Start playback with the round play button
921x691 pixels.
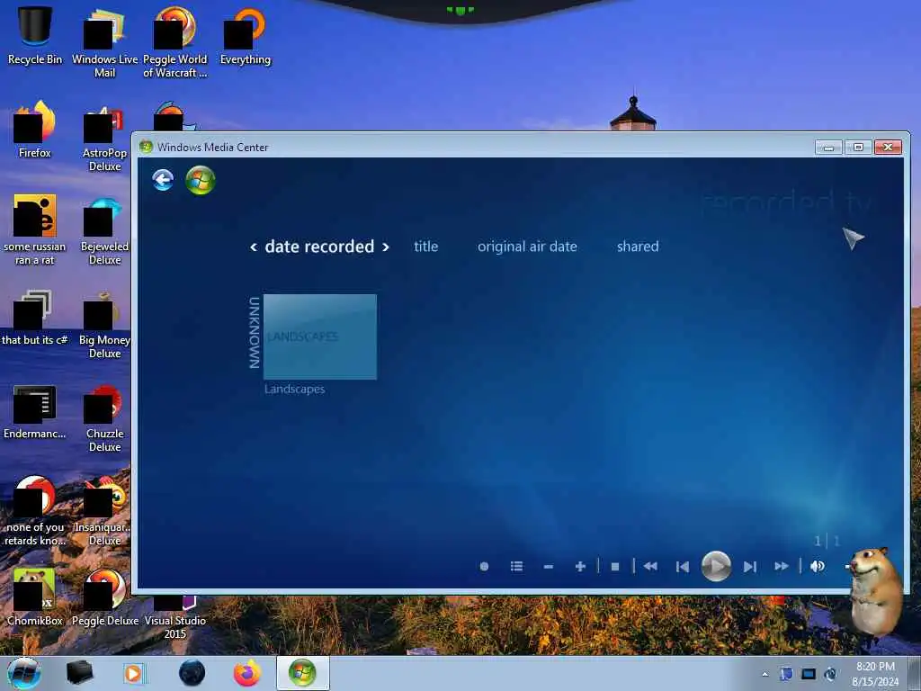pyautogui.click(x=716, y=567)
